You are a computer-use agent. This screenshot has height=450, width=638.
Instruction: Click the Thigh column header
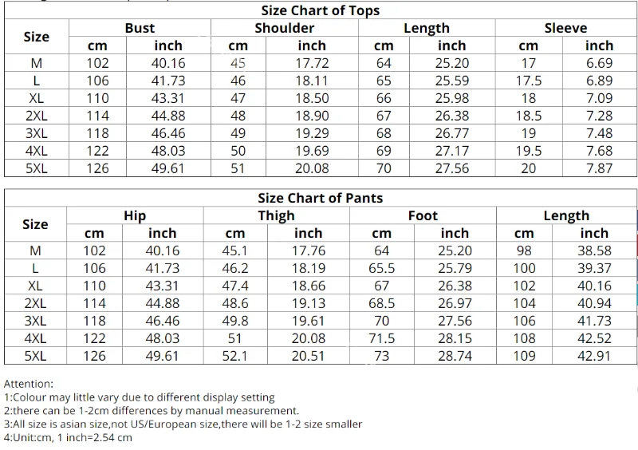click(276, 215)
